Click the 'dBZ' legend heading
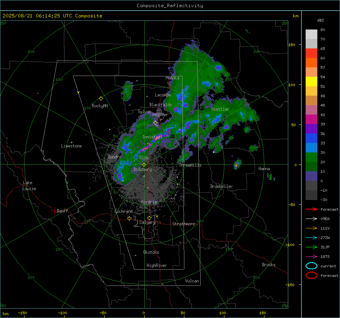This screenshot has height=318, width=340. [320, 20]
